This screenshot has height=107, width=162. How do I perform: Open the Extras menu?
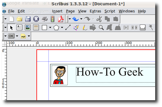coord(95,11)
